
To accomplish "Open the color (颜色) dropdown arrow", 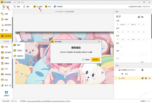I will coord(122,47).
